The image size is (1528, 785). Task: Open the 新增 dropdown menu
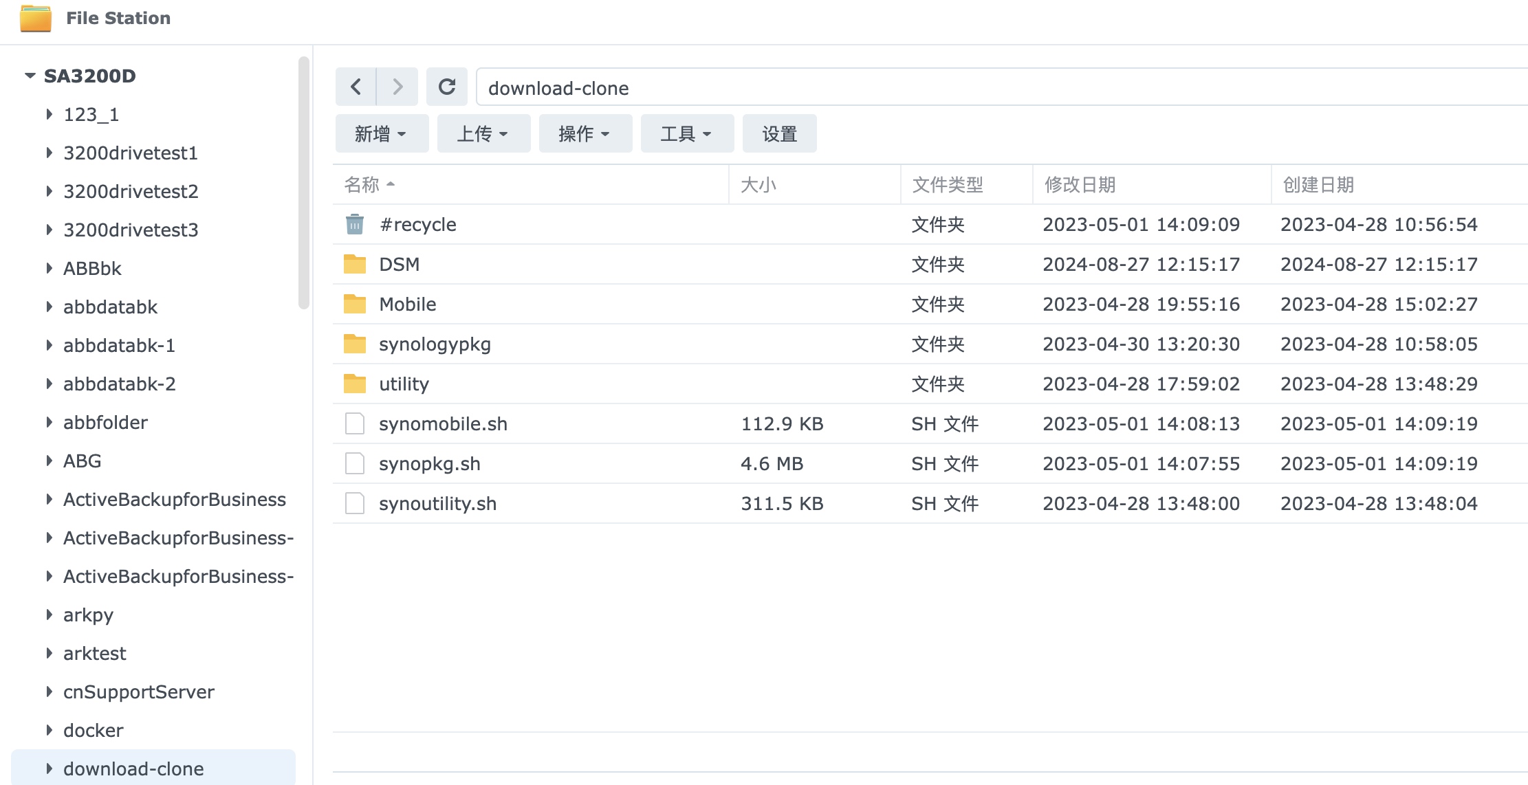pos(382,133)
